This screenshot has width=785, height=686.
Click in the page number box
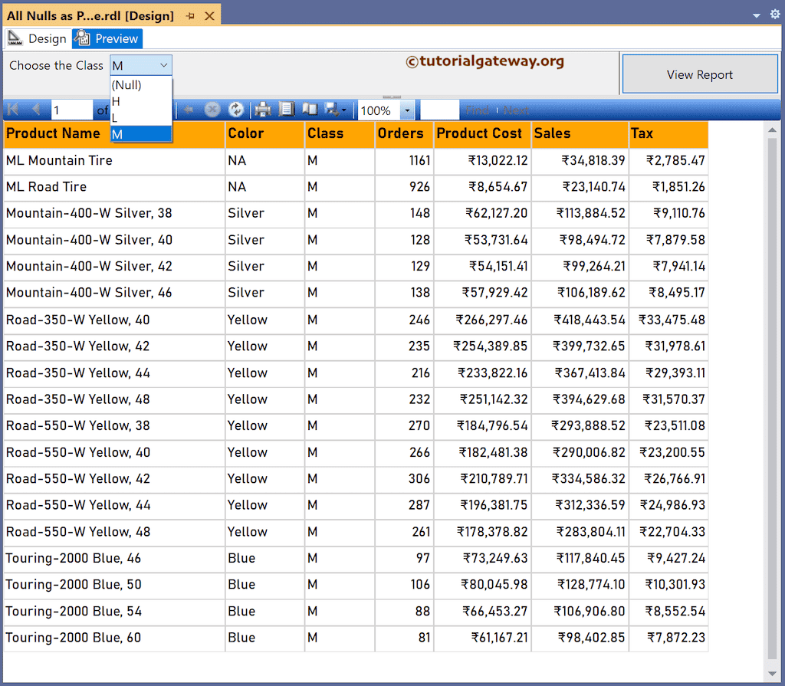point(71,109)
